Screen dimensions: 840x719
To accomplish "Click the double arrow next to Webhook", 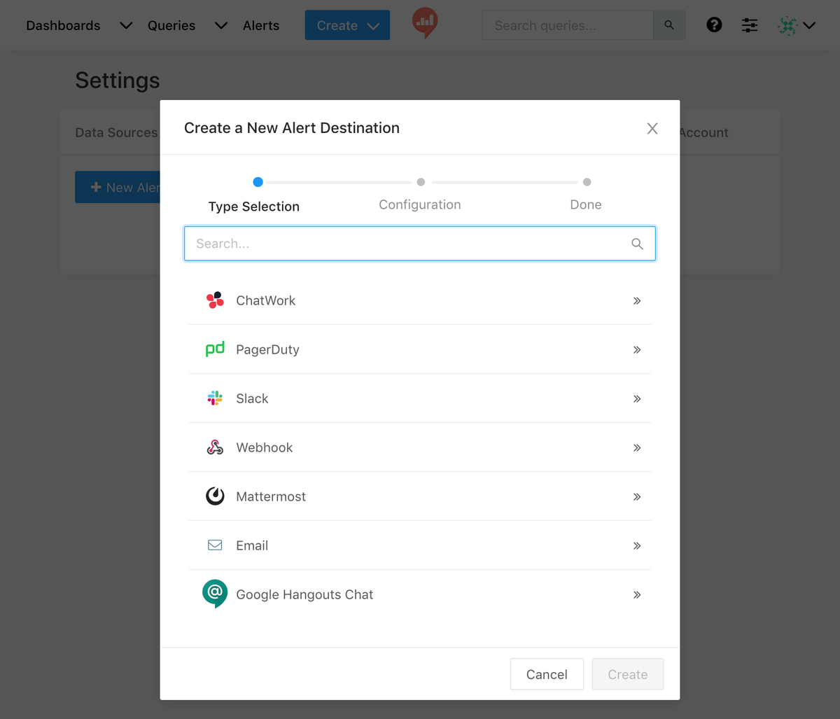I will pos(637,447).
